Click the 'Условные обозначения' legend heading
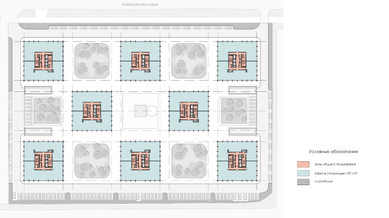This screenshot has width=389, height=218. pyautogui.click(x=333, y=152)
